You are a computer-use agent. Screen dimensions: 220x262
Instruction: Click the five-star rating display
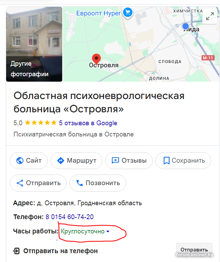tap(41, 123)
